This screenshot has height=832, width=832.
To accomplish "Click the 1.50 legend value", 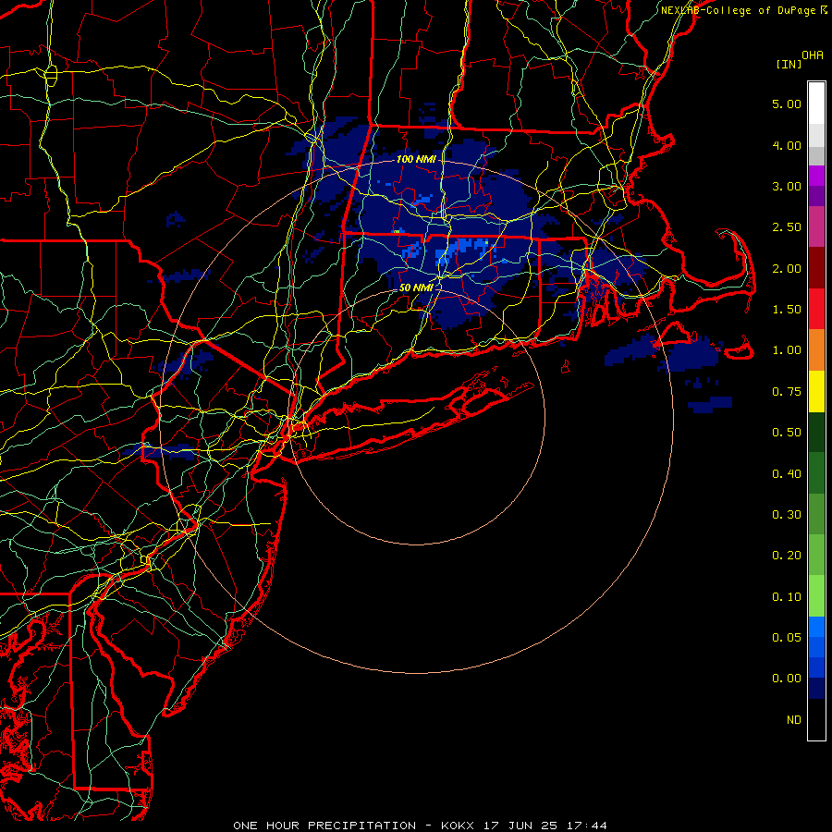I will click(x=787, y=310).
